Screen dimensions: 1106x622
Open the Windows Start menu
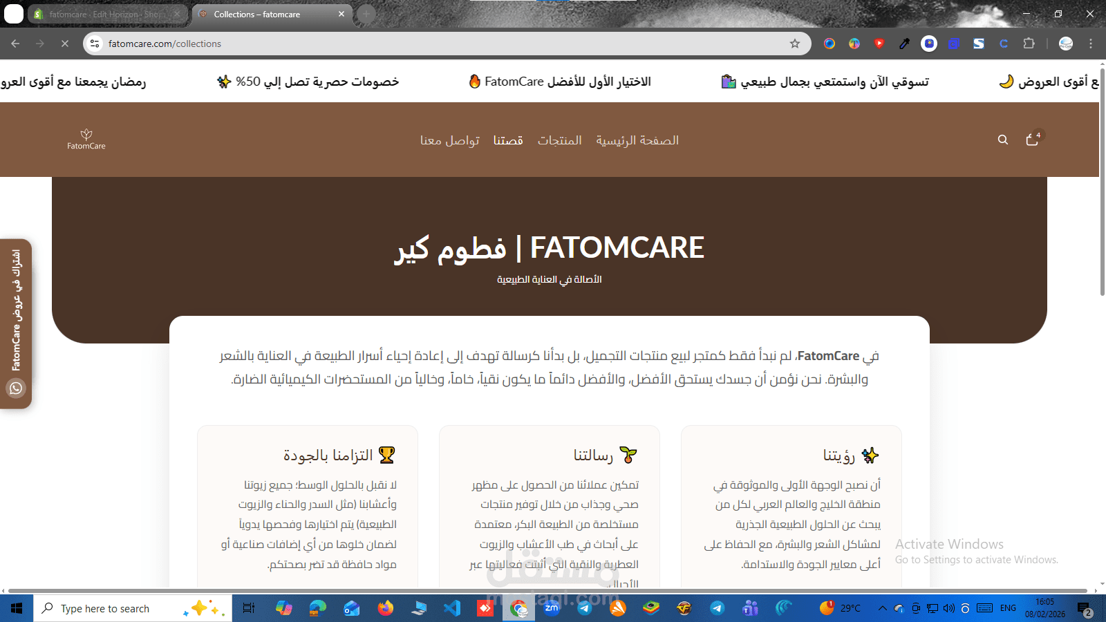(x=17, y=608)
